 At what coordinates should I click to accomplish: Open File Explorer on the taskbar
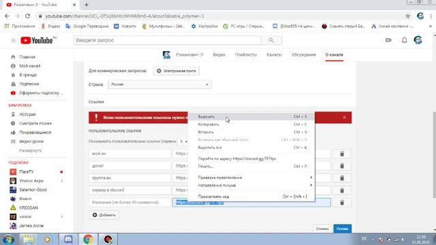coord(29,240)
